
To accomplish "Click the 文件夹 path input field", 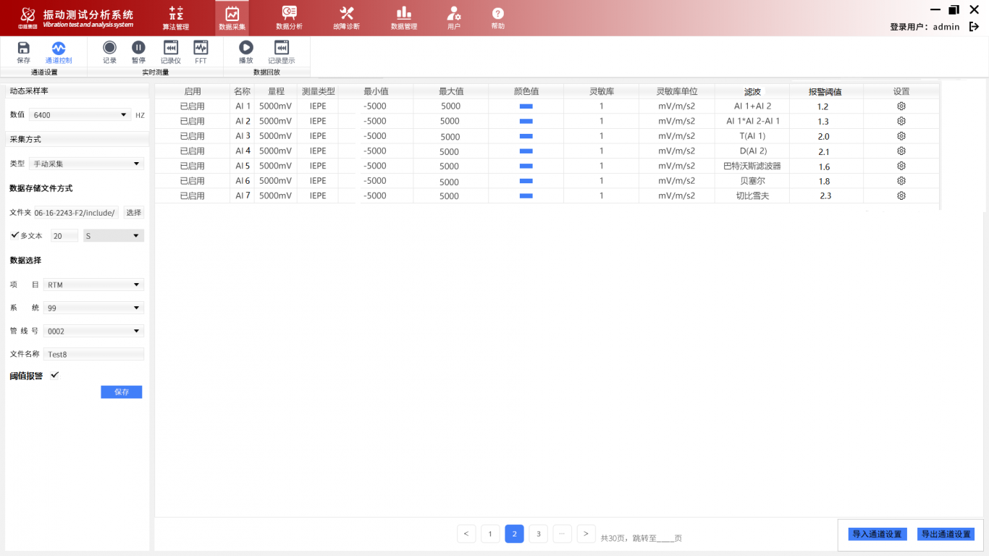I will point(76,213).
